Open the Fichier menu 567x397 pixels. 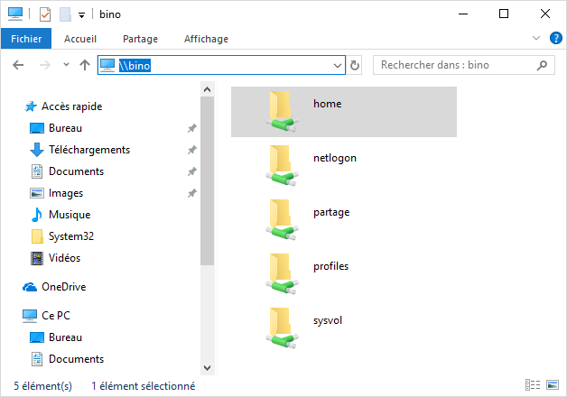tap(26, 39)
